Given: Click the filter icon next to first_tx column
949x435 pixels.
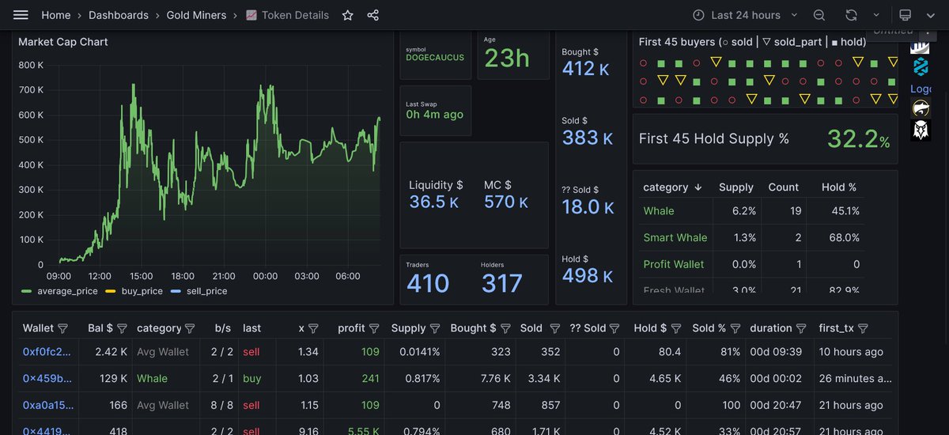Looking at the screenshot, I should click(863, 328).
